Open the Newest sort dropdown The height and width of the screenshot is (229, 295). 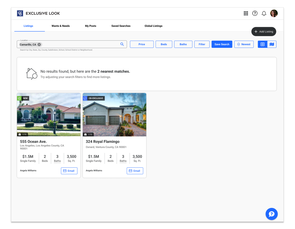[244, 44]
